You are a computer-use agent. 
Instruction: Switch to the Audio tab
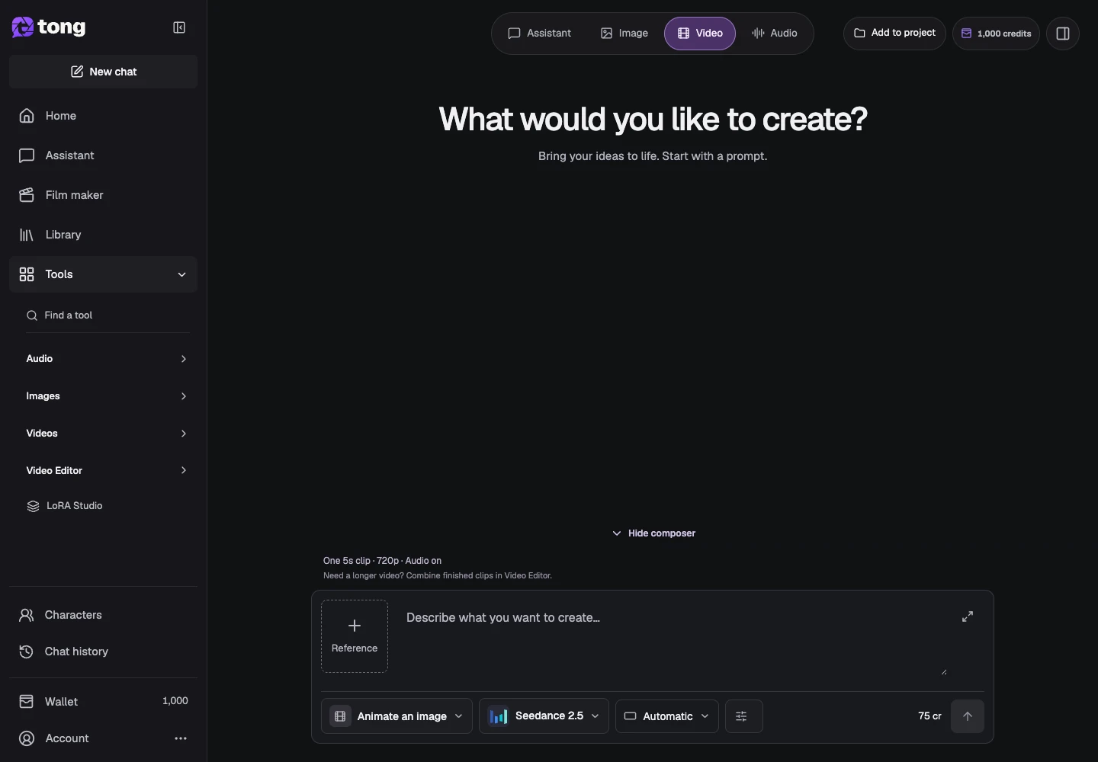(x=775, y=34)
